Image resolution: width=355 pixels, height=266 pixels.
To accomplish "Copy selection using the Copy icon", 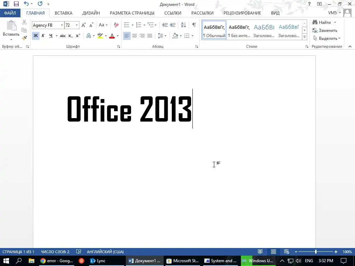I will (24, 30).
